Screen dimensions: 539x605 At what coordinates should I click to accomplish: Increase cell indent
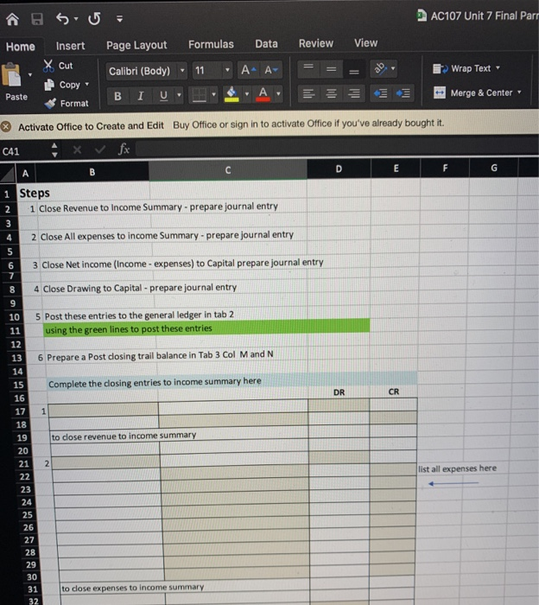[403, 93]
